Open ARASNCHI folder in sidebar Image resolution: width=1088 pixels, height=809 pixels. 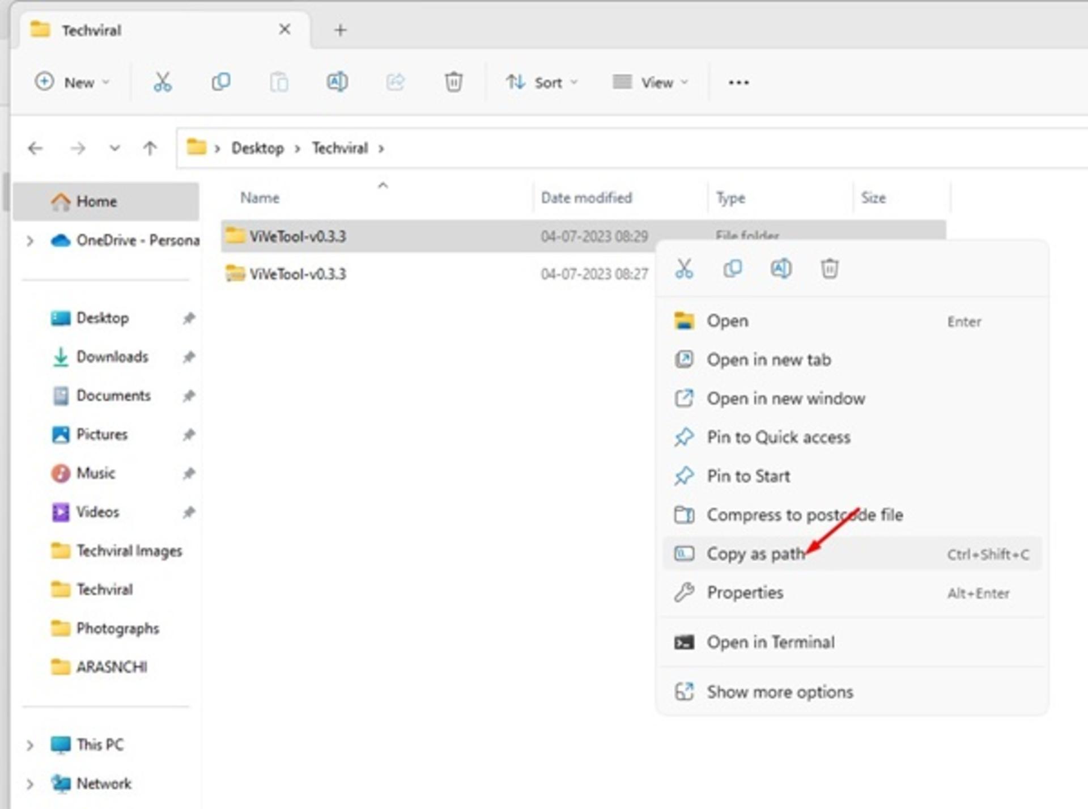point(99,667)
